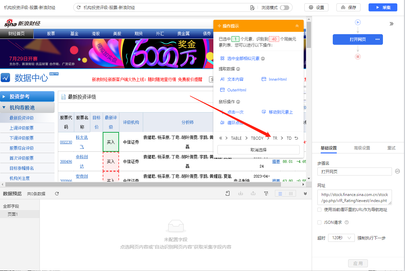Switch to column view icon
The height and width of the screenshot is (271, 405).
coord(291,193)
